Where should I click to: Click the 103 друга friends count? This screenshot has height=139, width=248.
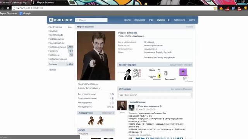coord(83,134)
